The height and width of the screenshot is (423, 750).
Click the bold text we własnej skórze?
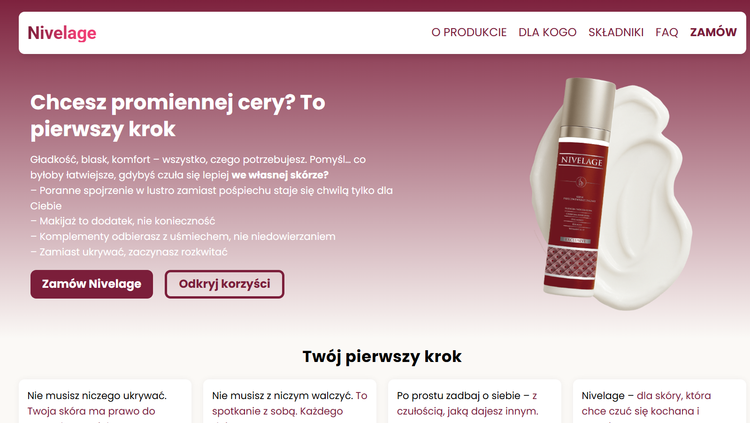click(x=280, y=175)
